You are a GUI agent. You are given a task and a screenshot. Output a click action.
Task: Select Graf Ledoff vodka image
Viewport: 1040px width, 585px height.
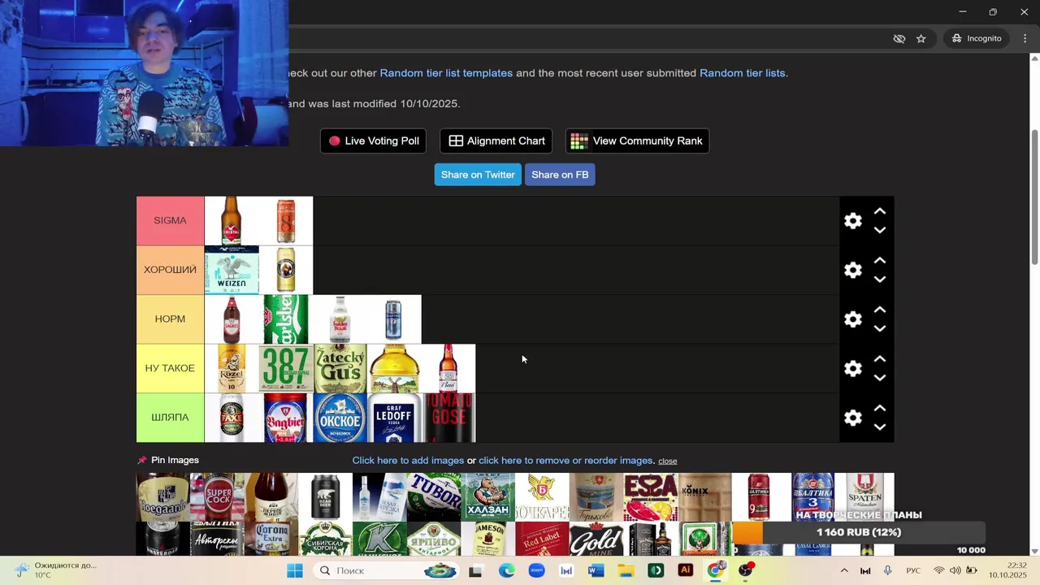click(394, 418)
